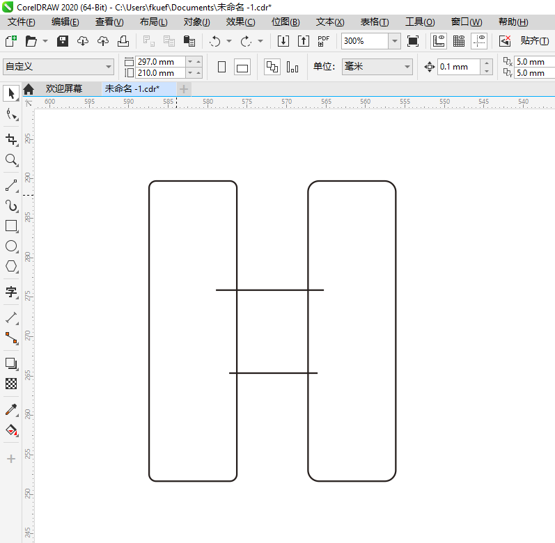Screen dimensions: 555x543
Task: Select the Polygon tool
Action: 11,267
